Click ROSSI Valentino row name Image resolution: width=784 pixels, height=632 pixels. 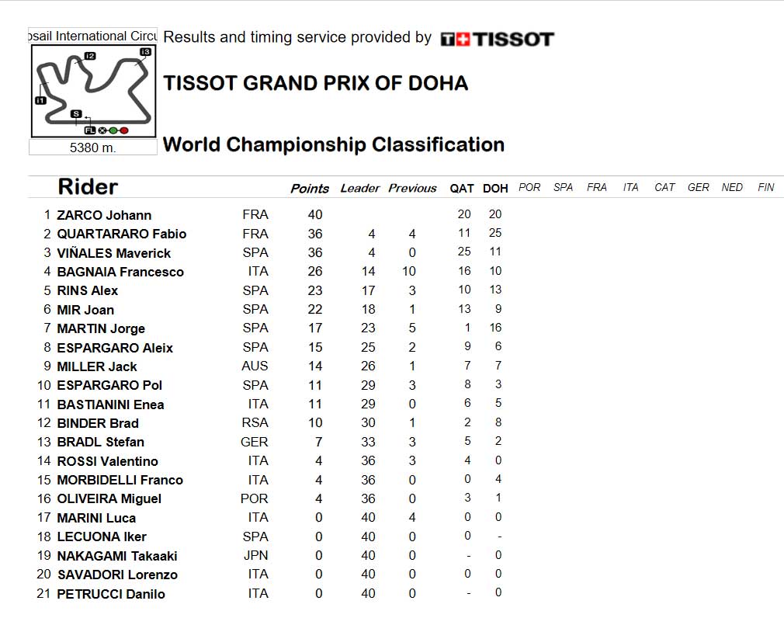[107, 461]
